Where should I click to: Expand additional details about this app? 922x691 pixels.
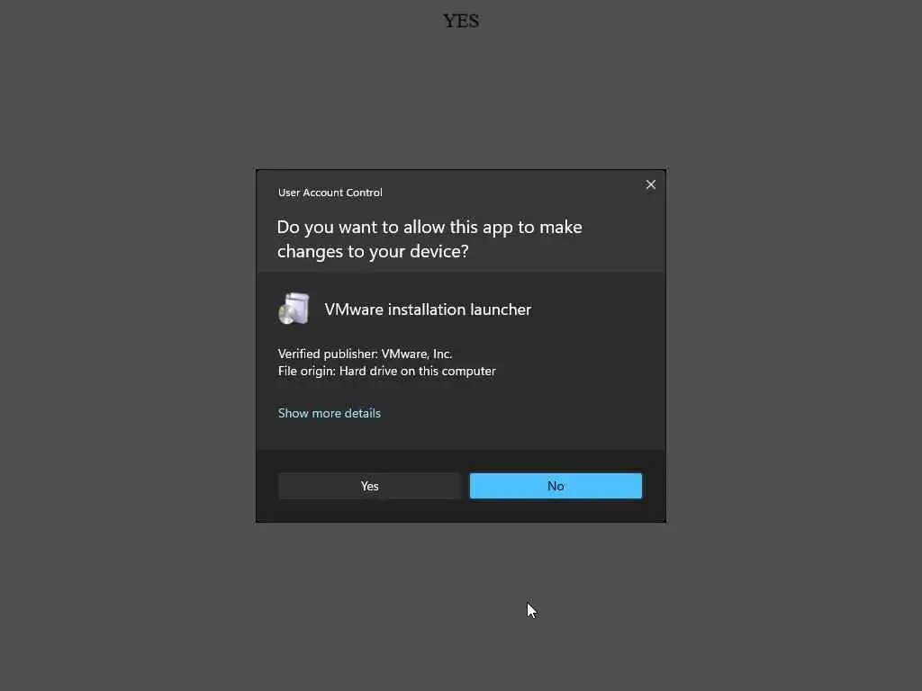[x=330, y=413]
